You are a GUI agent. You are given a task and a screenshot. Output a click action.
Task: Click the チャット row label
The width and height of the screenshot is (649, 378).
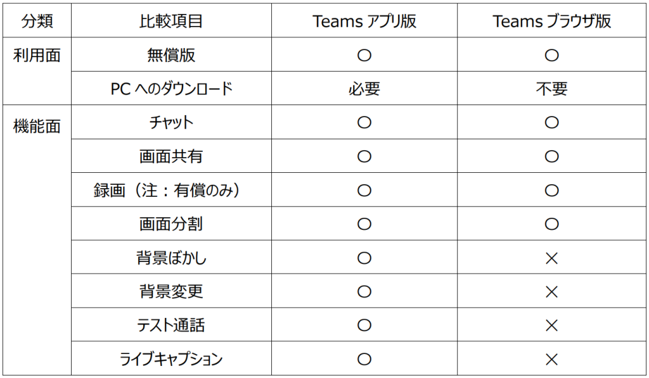[171, 122]
